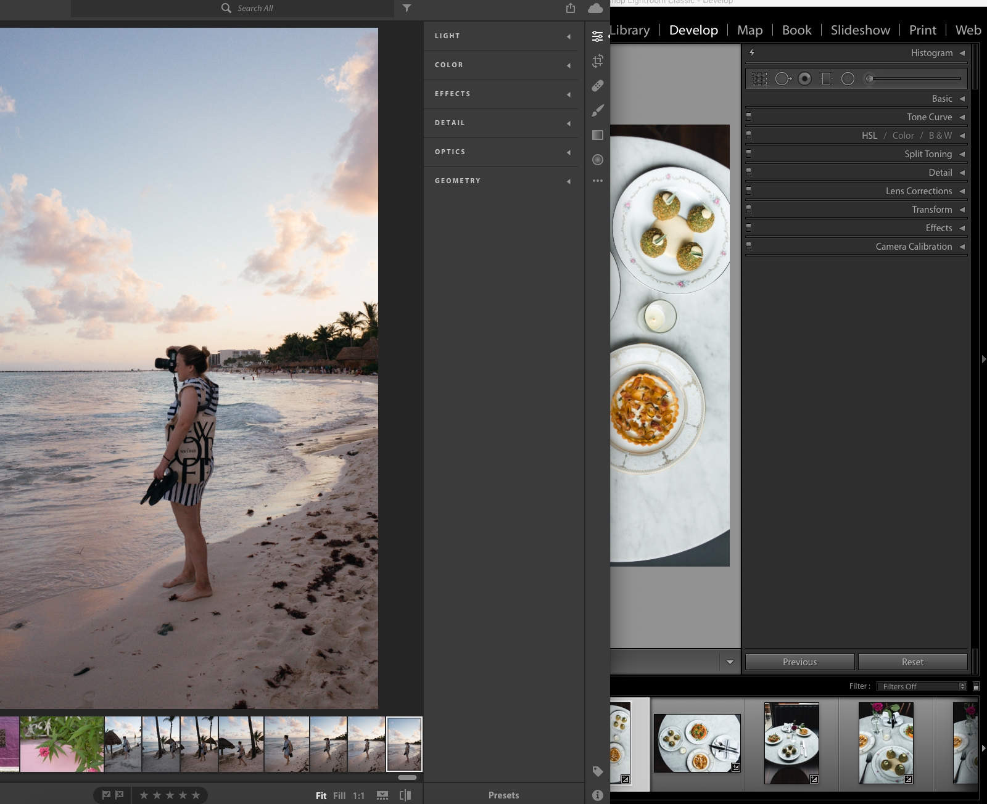This screenshot has width=987, height=804.
Task: Set zoom to 1:1
Action: click(x=359, y=796)
